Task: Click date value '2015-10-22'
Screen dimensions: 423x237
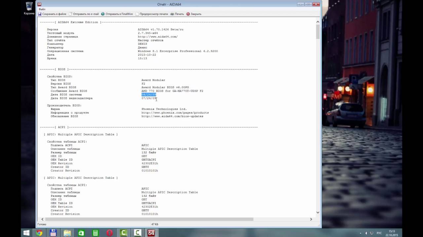Action: 147,55
